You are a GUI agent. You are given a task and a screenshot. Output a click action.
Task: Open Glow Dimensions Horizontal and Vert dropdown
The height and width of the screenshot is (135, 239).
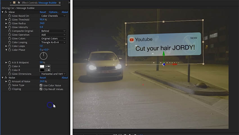[53, 74]
